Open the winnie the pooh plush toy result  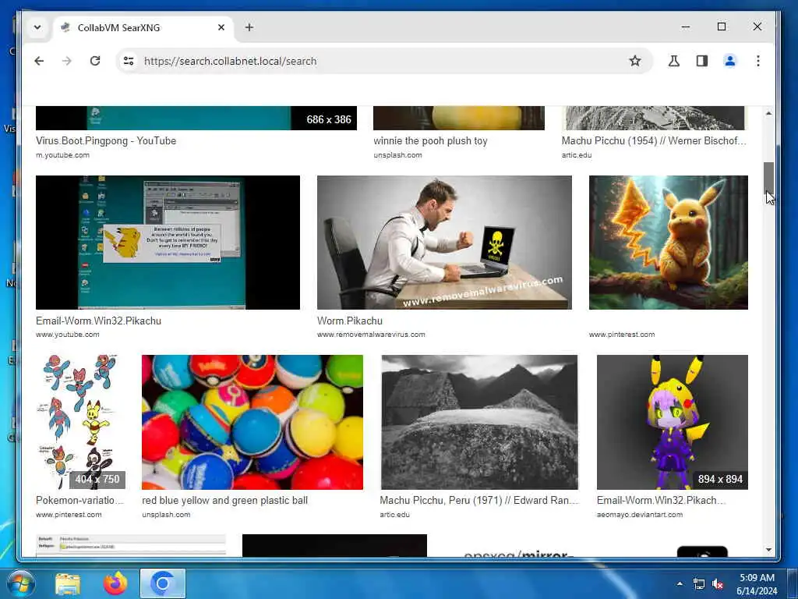[430, 140]
